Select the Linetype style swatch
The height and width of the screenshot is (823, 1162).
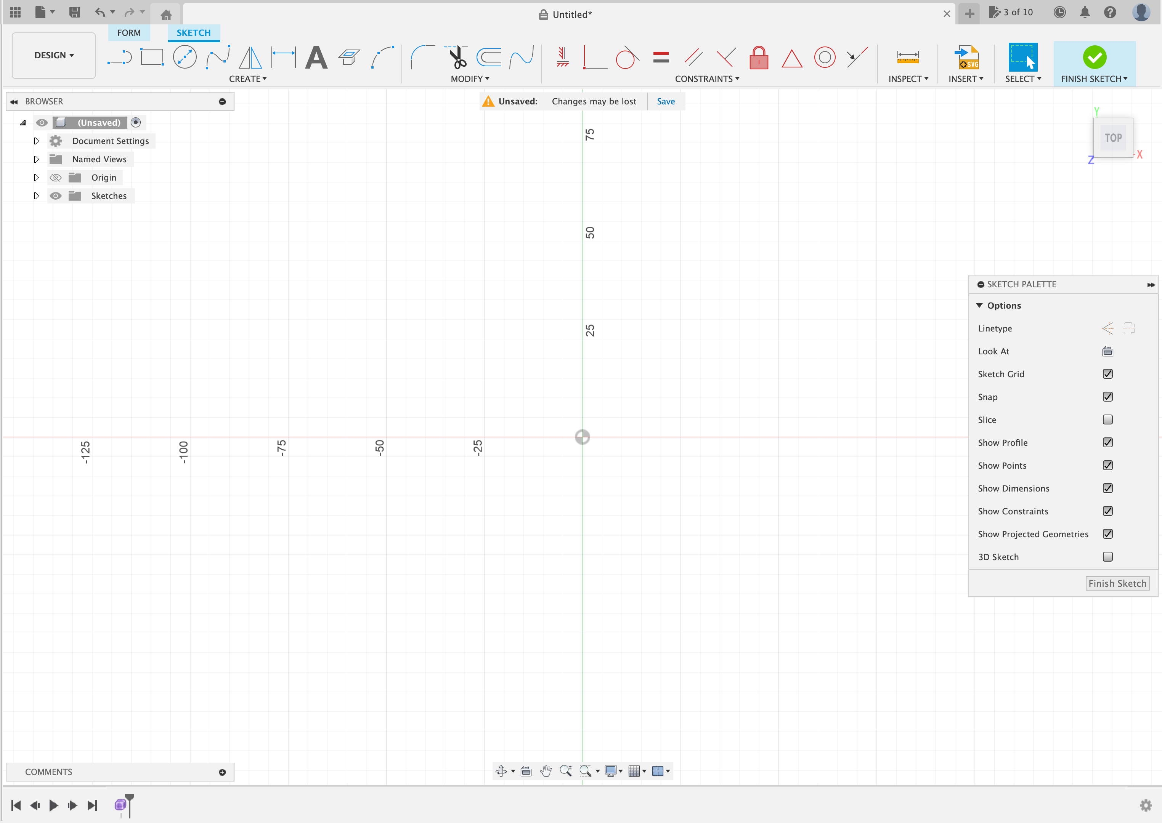coord(1107,328)
